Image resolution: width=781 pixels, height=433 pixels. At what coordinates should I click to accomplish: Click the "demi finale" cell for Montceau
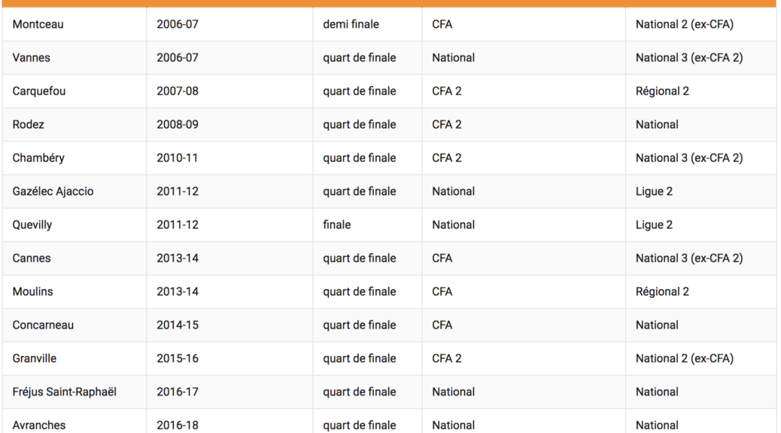(351, 25)
